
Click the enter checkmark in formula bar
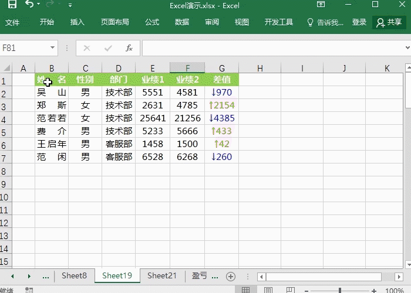[108, 48]
